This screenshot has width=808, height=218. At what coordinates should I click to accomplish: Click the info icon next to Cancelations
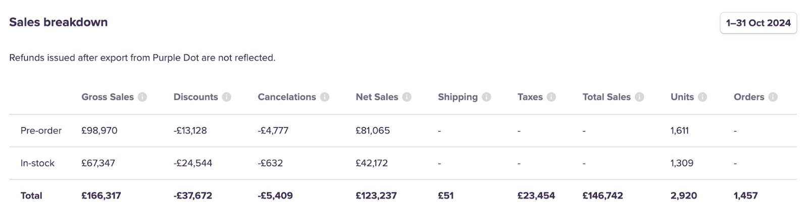coord(325,97)
